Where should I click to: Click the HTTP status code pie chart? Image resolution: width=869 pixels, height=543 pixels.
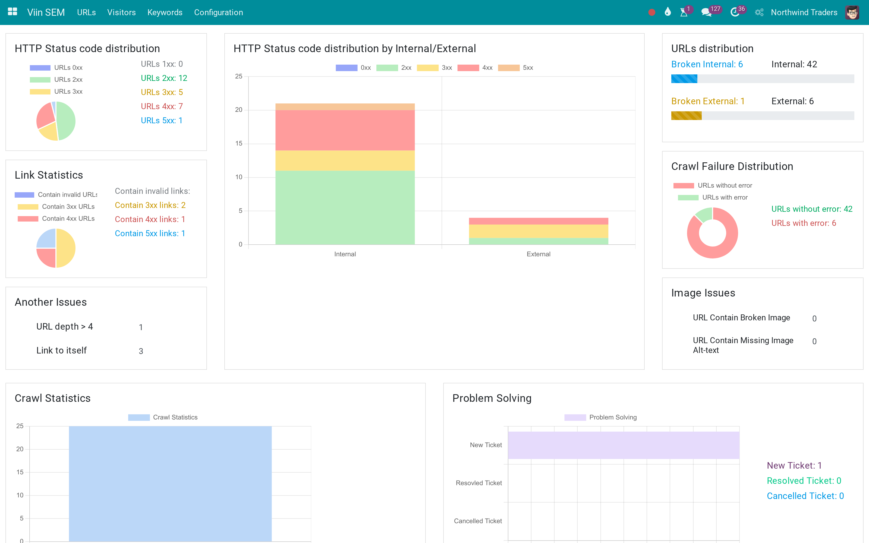click(x=56, y=121)
